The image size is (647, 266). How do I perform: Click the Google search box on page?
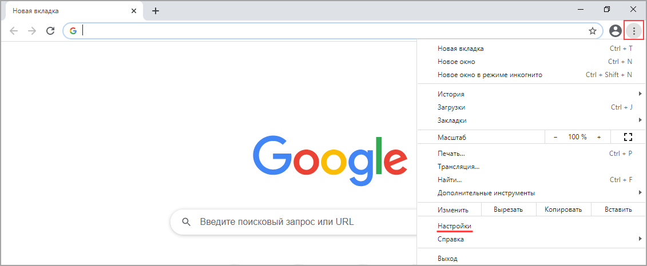tap(297, 222)
